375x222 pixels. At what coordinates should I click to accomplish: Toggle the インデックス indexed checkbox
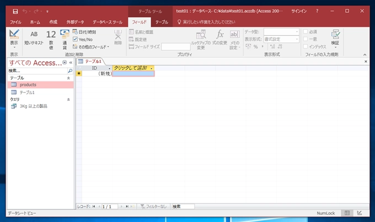click(x=306, y=46)
